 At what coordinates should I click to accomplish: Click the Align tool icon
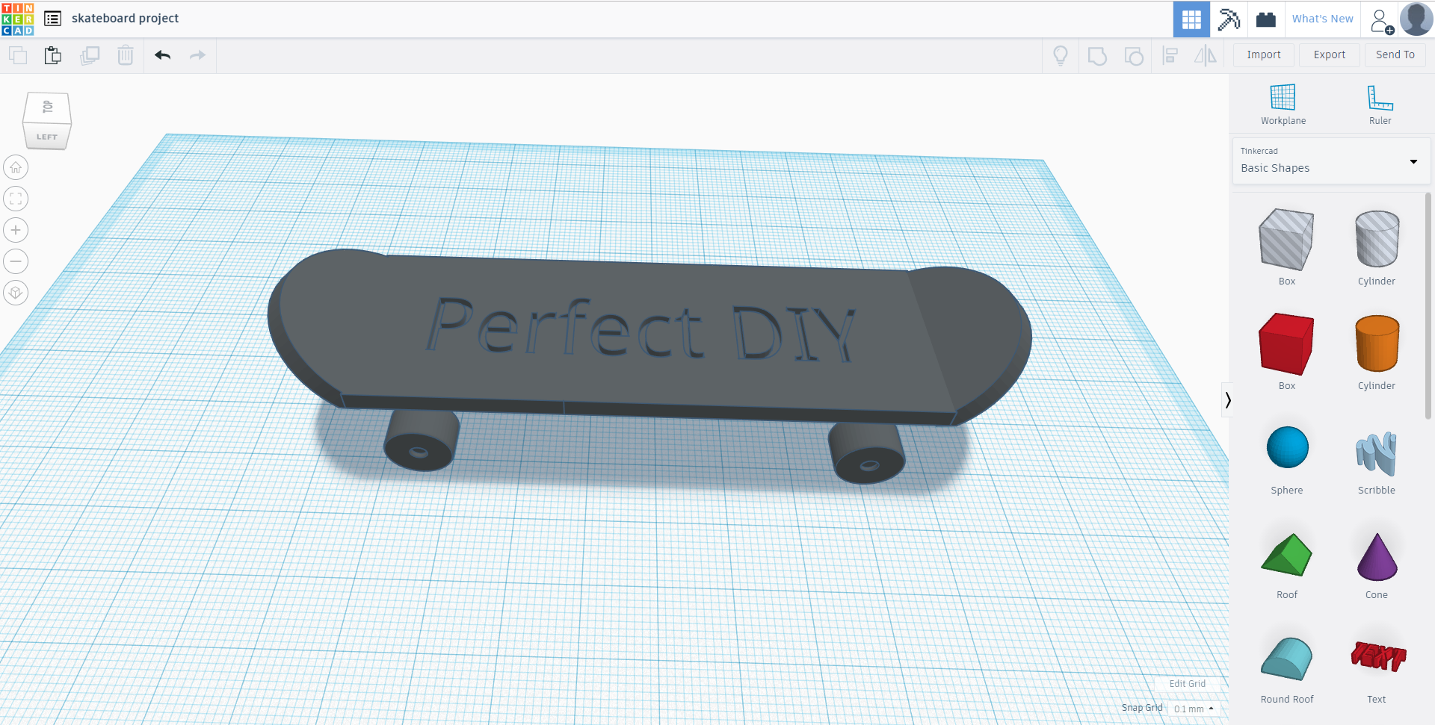pyautogui.click(x=1170, y=55)
